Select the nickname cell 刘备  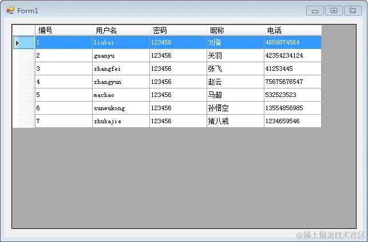point(235,42)
